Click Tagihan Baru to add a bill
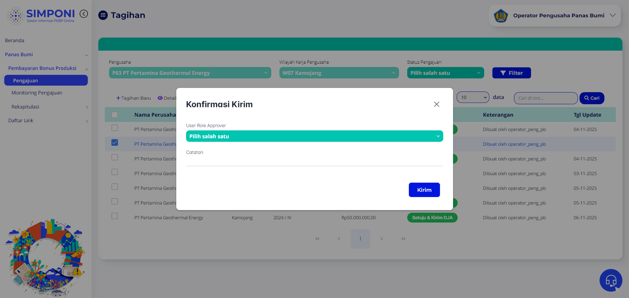The width and height of the screenshot is (629, 298). click(x=134, y=98)
